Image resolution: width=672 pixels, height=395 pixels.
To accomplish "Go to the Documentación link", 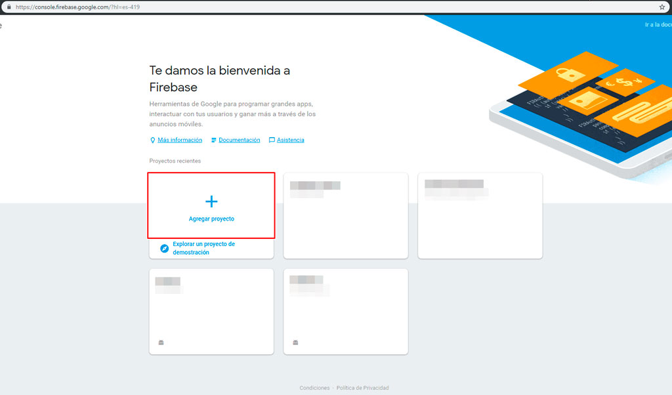I will point(239,140).
